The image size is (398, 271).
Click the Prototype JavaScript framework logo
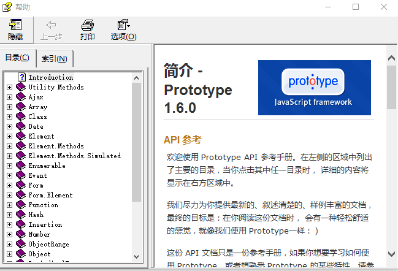pyautogui.click(x=314, y=88)
